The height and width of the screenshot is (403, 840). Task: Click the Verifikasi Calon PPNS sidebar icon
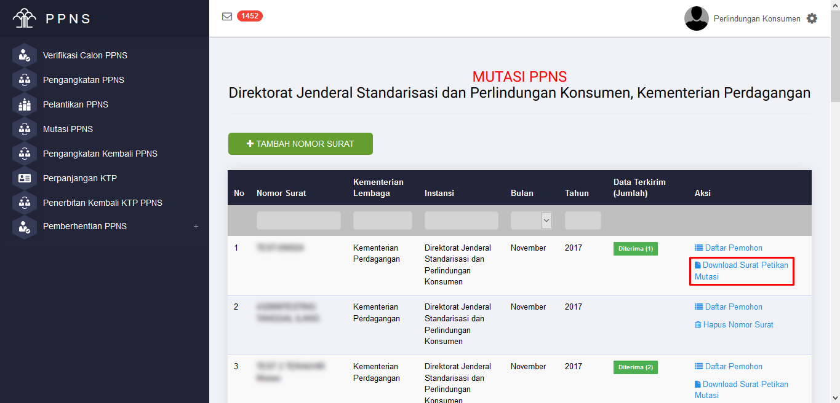(25, 55)
